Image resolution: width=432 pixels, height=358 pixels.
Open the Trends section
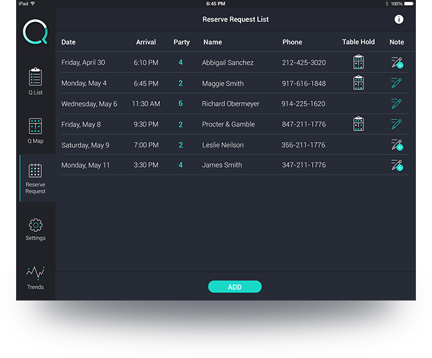35,278
